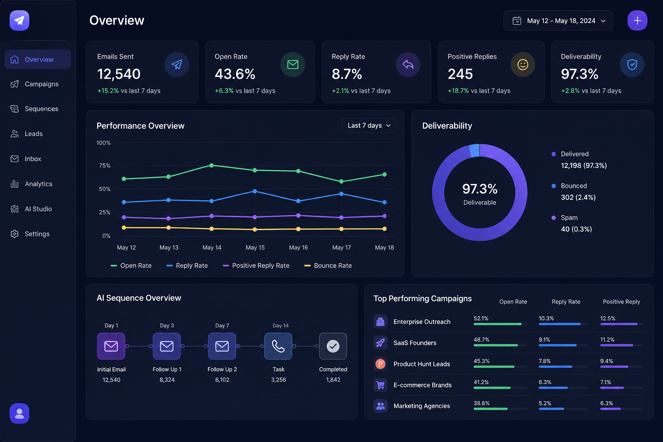The image size is (663, 442).
Task: Click the Campaigns megaphone sidebar icon
Action: [15, 84]
